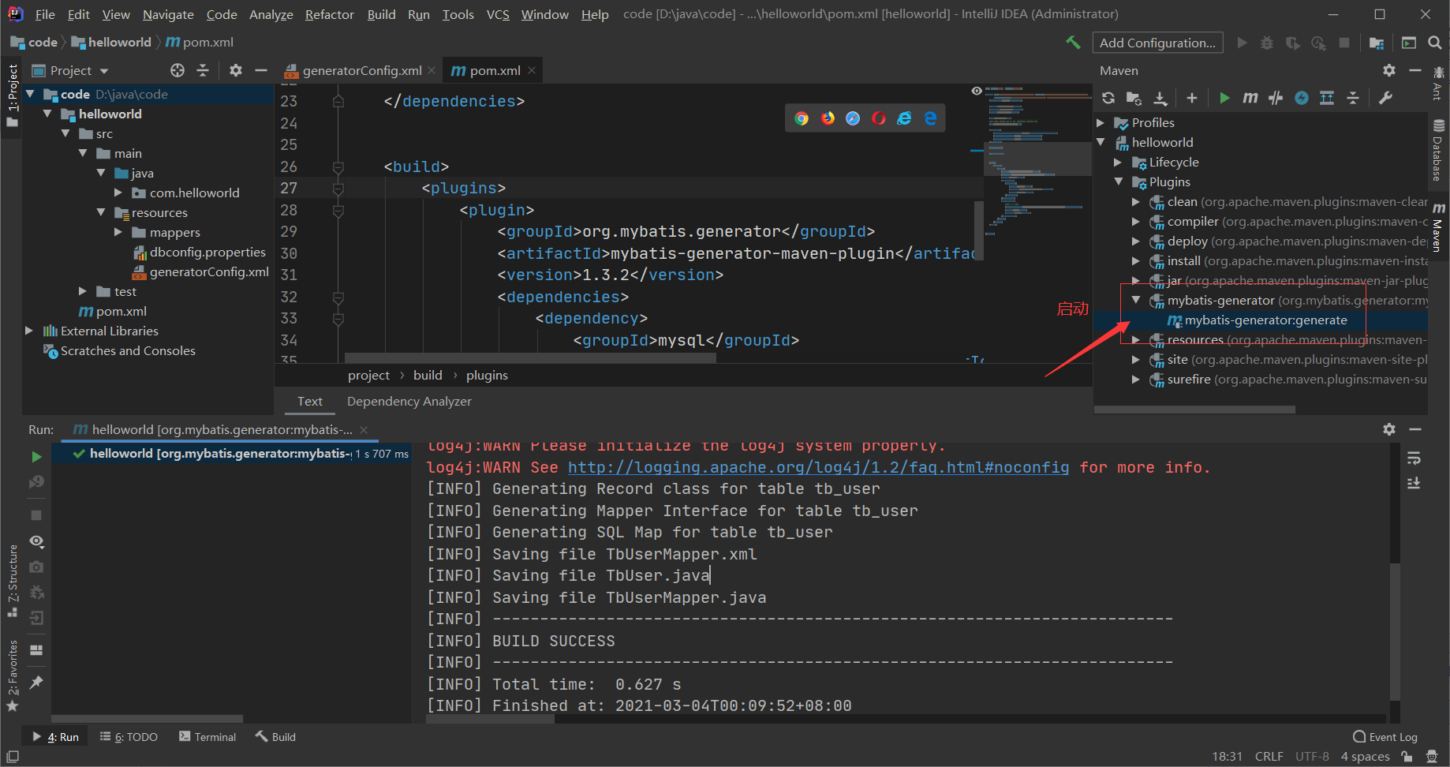Switch to generatorConfig.xml editor tab
Screen dimensions: 1450x767
point(361,70)
